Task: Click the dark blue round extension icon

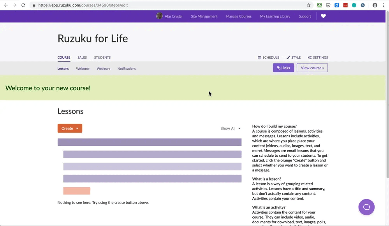Action: 363,5
